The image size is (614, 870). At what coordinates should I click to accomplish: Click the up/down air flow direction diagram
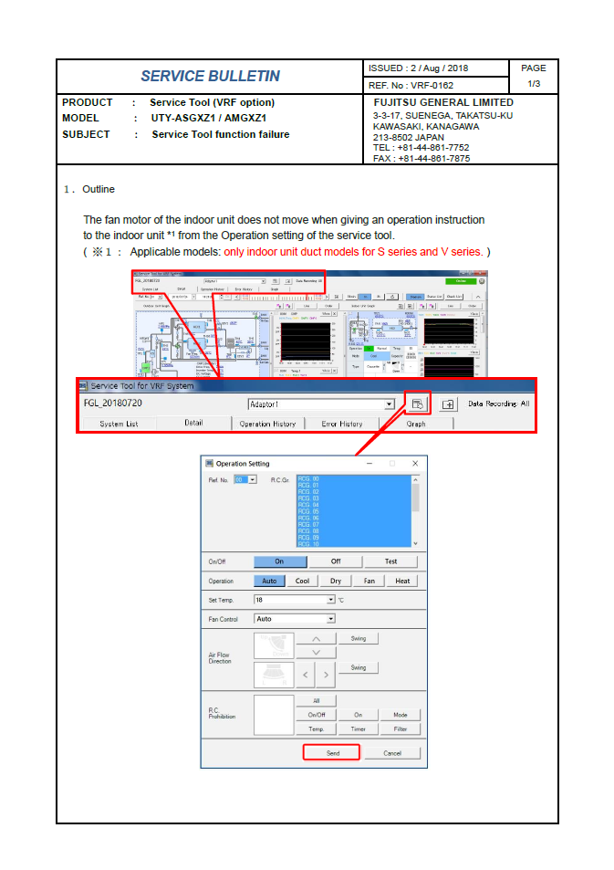pos(274,645)
